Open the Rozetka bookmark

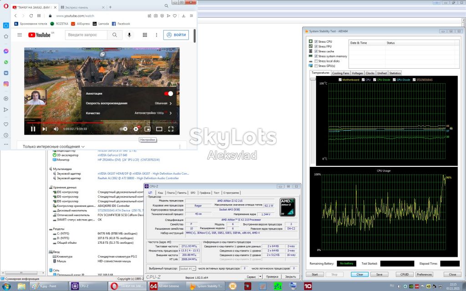[59, 24]
